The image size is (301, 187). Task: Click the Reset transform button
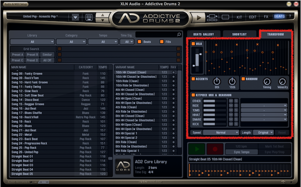pos(282,132)
